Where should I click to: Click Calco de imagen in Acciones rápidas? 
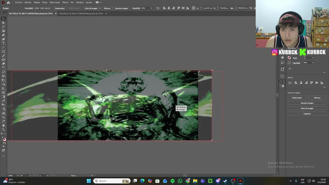pyautogui.click(x=307, y=108)
